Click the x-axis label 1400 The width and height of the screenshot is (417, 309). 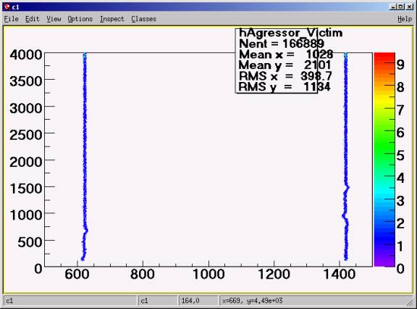pyautogui.click(x=340, y=274)
